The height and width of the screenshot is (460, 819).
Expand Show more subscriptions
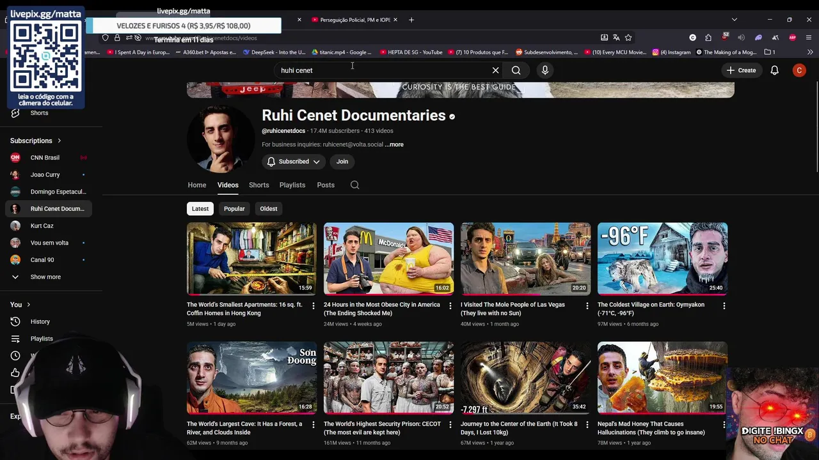[x=45, y=277]
